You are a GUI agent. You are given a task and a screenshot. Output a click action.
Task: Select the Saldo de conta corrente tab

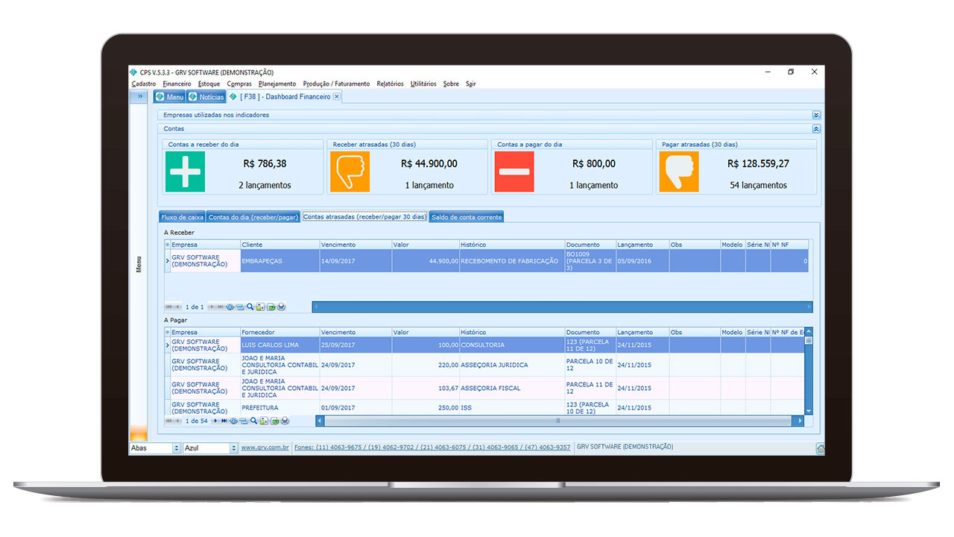click(x=467, y=217)
